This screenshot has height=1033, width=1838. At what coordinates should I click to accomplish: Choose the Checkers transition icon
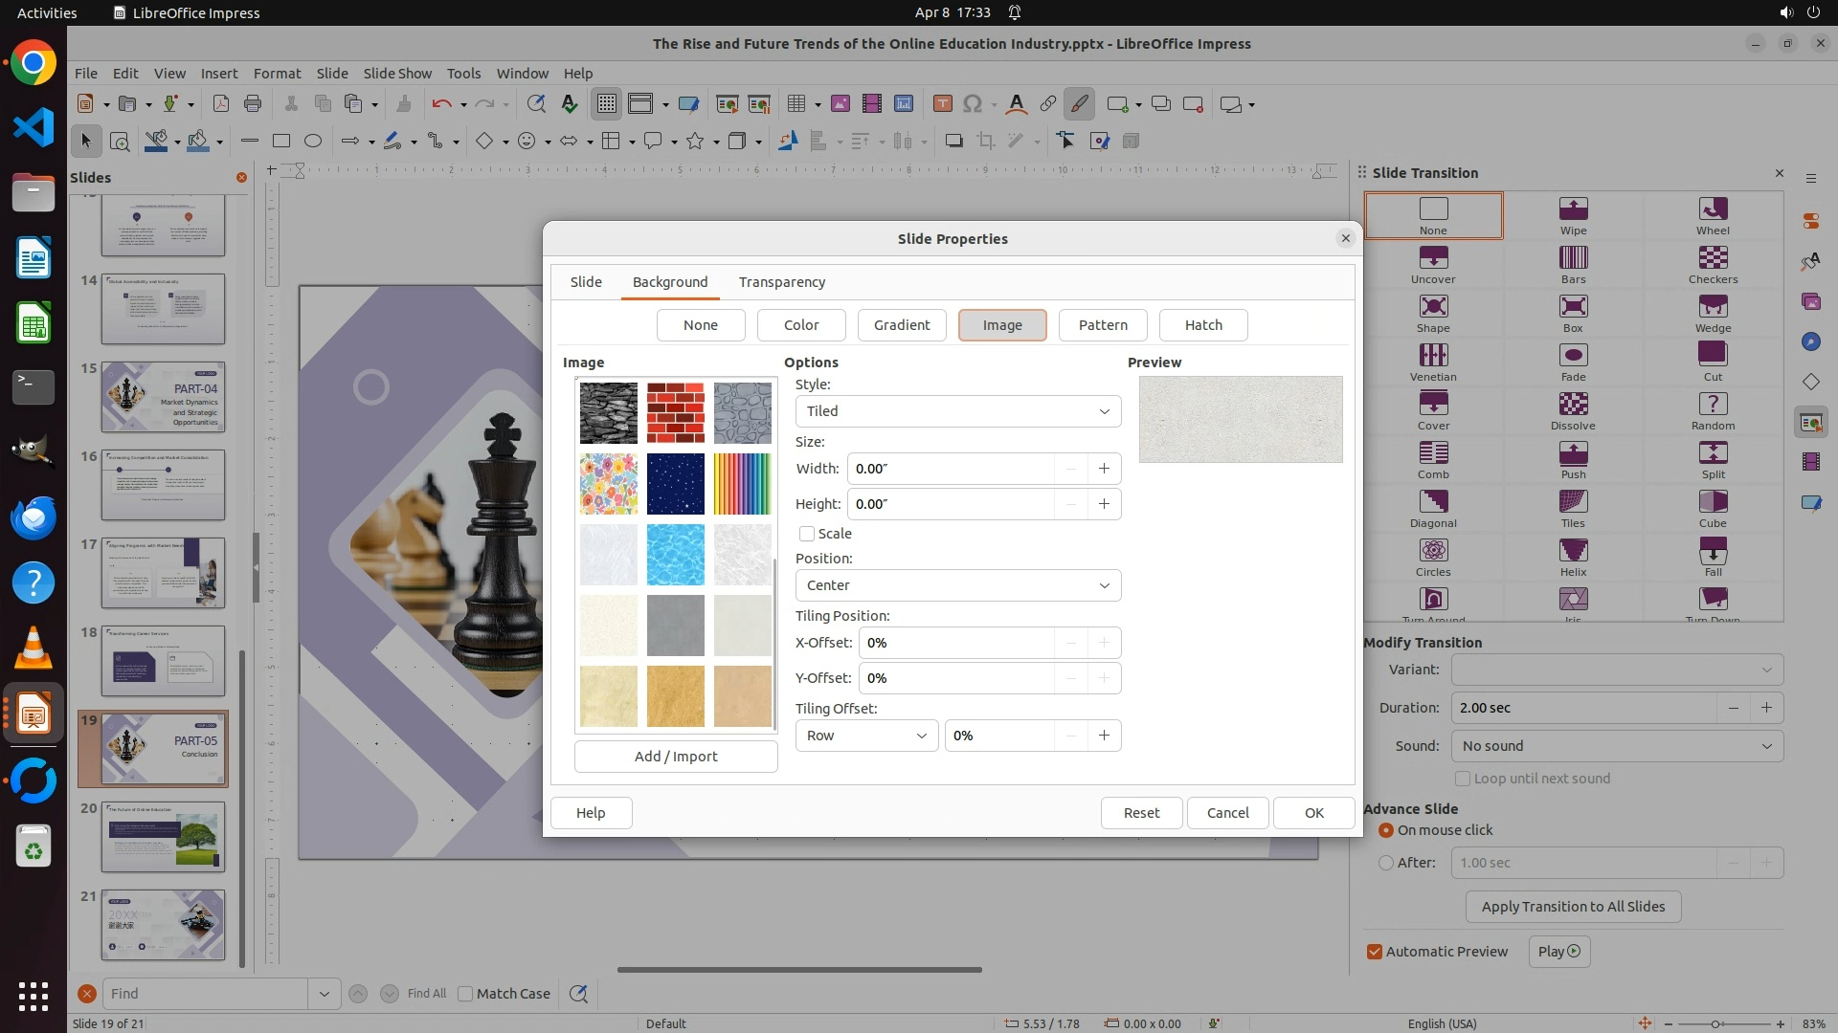point(1712,258)
